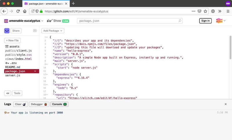The width and height of the screenshot is (232, 140).
Task: Click the "version": "0.0.1" line in editor
Action: [x=68, y=54]
